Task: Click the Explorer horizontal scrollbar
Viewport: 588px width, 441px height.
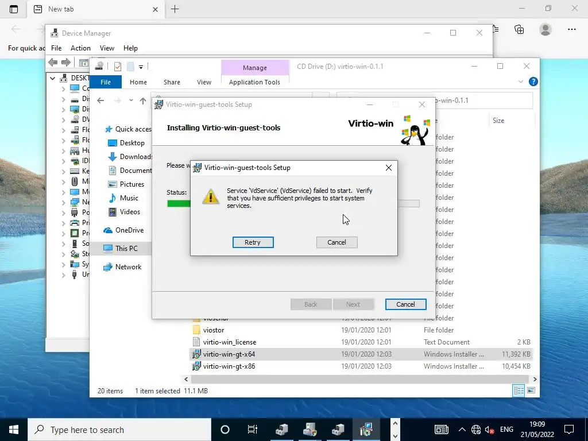Action: tap(360, 379)
